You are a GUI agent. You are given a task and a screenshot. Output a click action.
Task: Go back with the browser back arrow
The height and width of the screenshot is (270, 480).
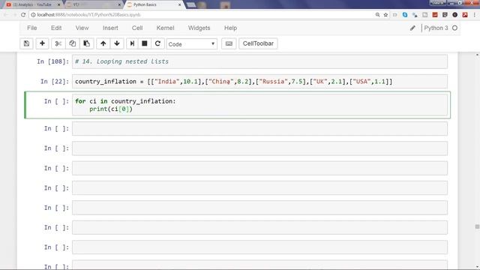coord(6,15)
